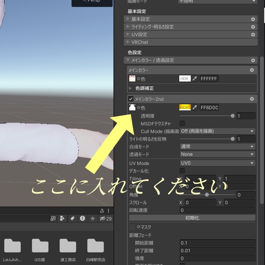Image resolution: width=265 pixels, height=265 pixels.
Task: Pick color with メインカラー eyedropper
Action: coord(195,78)
